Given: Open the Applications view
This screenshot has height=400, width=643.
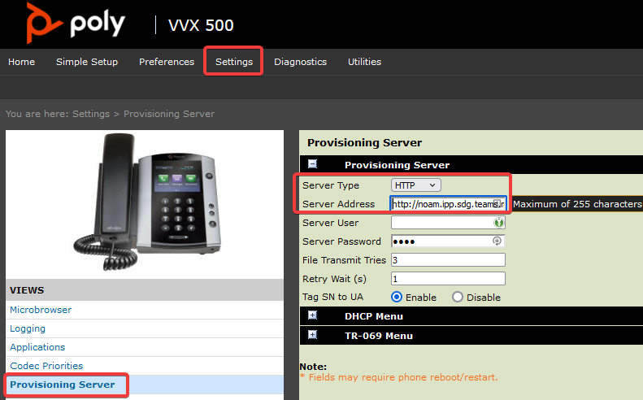Looking at the screenshot, I should pyautogui.click(x=37, y=347).
